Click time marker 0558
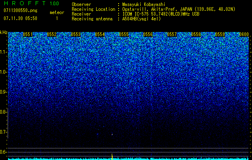Viewport: 252px width, 160px height. [x=196, y=34]
